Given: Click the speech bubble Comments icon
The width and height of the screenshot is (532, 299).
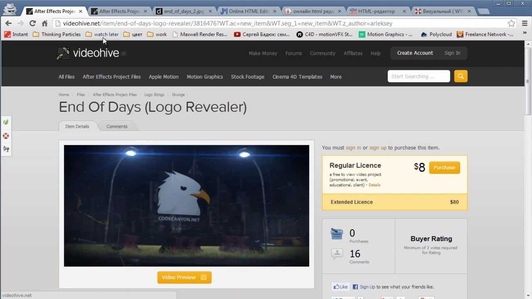Looking at the screenshot, I should [337, 254].
